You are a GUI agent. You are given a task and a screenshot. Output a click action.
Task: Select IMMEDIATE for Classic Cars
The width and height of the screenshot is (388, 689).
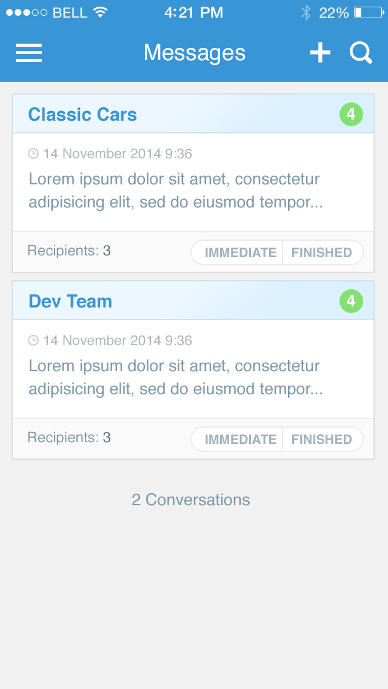pos(240,253)
